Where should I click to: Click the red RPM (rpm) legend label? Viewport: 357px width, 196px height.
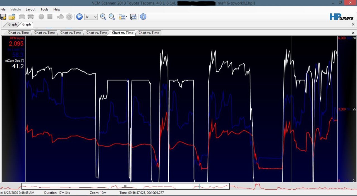[17, 38]
